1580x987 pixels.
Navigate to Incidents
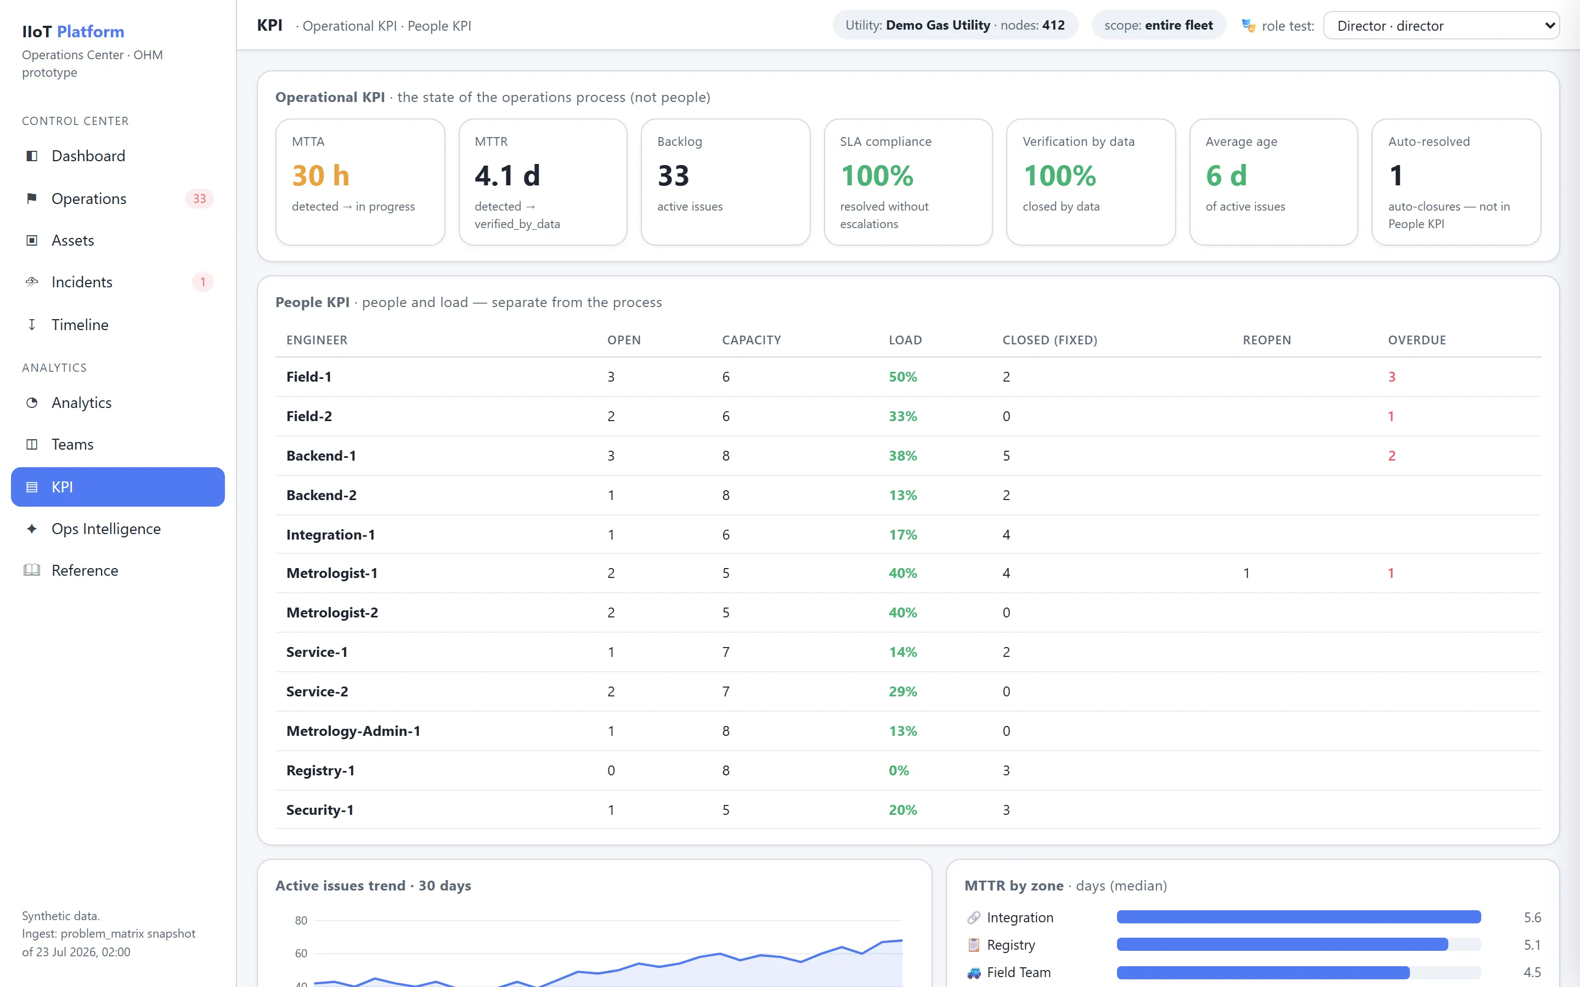(117, 282)
